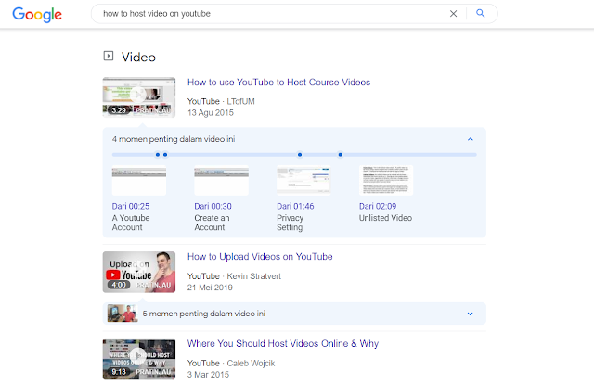This screenshot has height=384, width=594.
Task: Click '5 momen penting dalam video ini' text
Action: pos(204,314)
